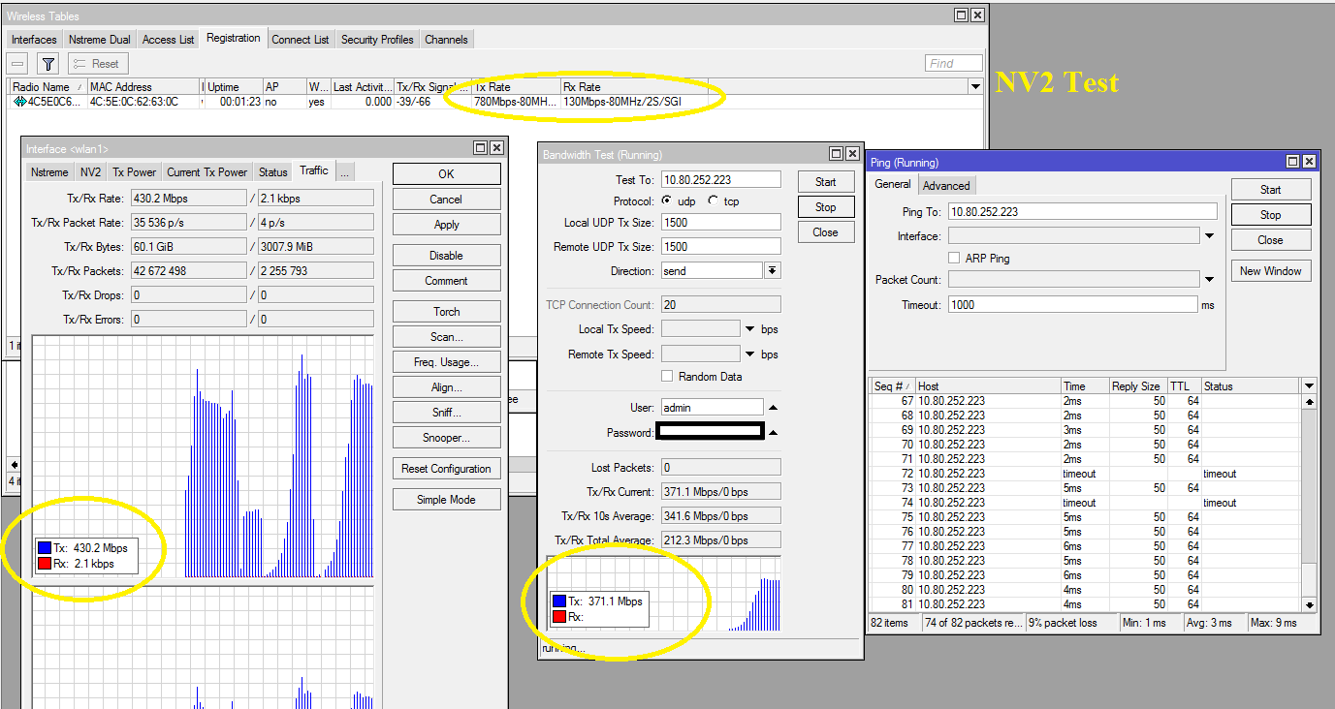Click the Torch button in the wlan1 window
The height and width of the screenshot is (709, 1335).
coord(446,311)
